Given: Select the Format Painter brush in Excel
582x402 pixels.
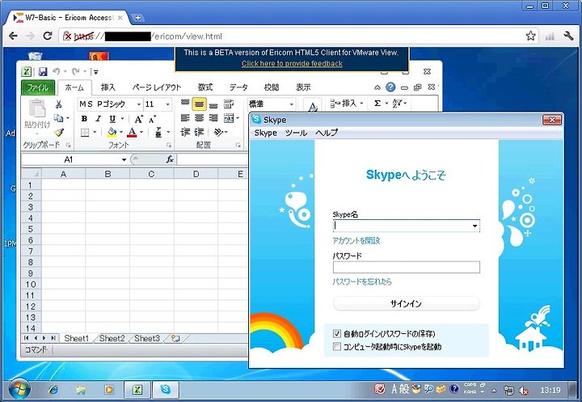Looking at the screenshot, I should point(59,132).
